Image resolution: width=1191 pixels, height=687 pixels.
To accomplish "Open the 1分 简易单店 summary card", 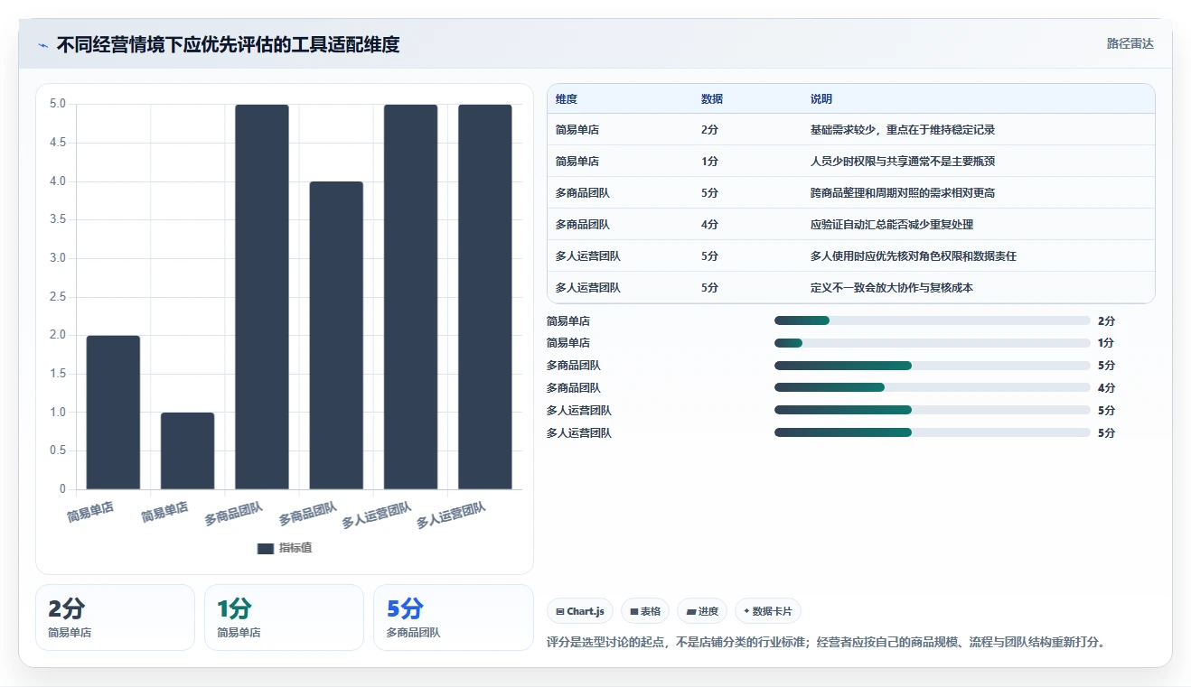I will (x=284, y=617).
